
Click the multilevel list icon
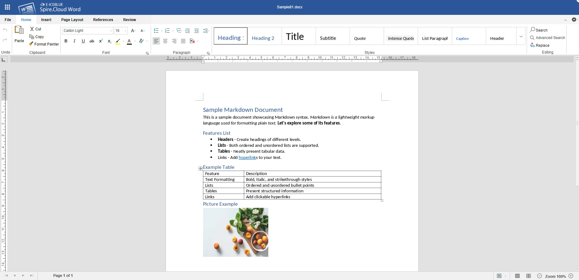point(179,31)
